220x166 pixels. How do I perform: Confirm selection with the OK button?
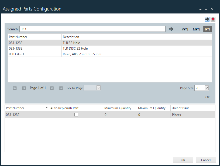(x=183, y=160)
